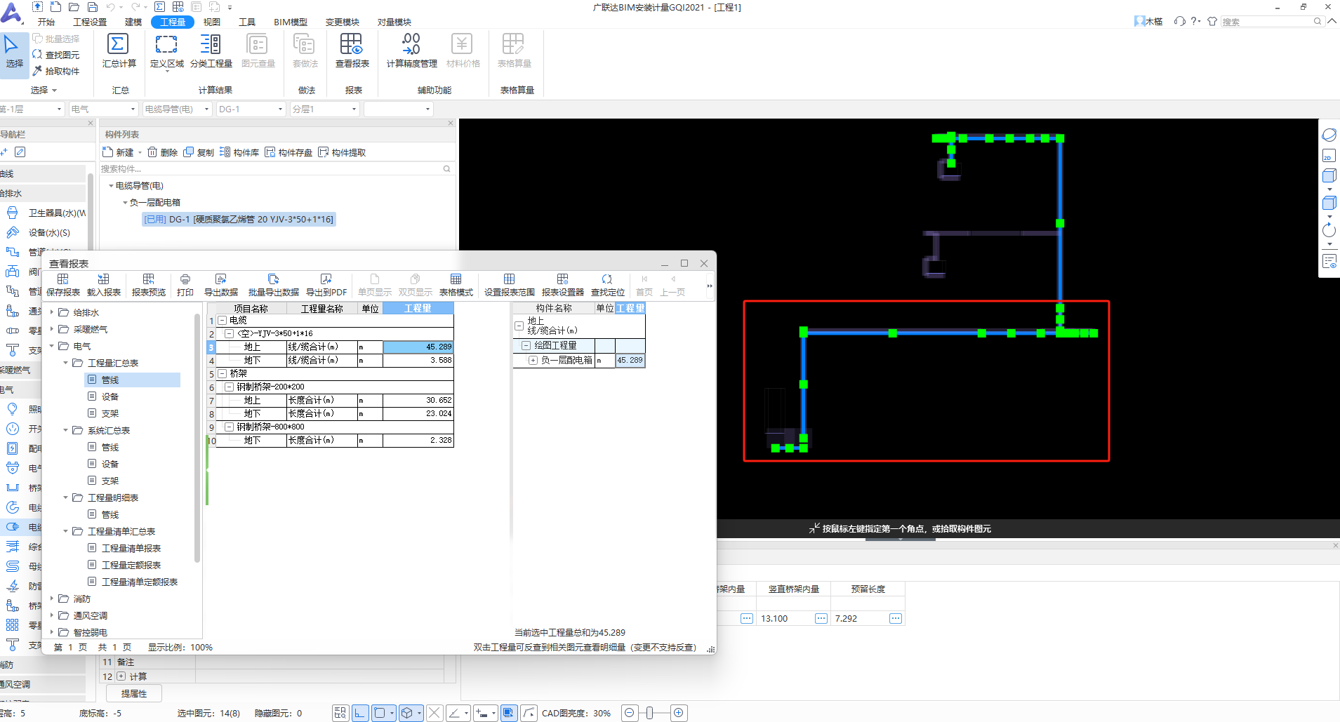
Task: Open 电气 discipline dropdown
Action: [103, 109]
